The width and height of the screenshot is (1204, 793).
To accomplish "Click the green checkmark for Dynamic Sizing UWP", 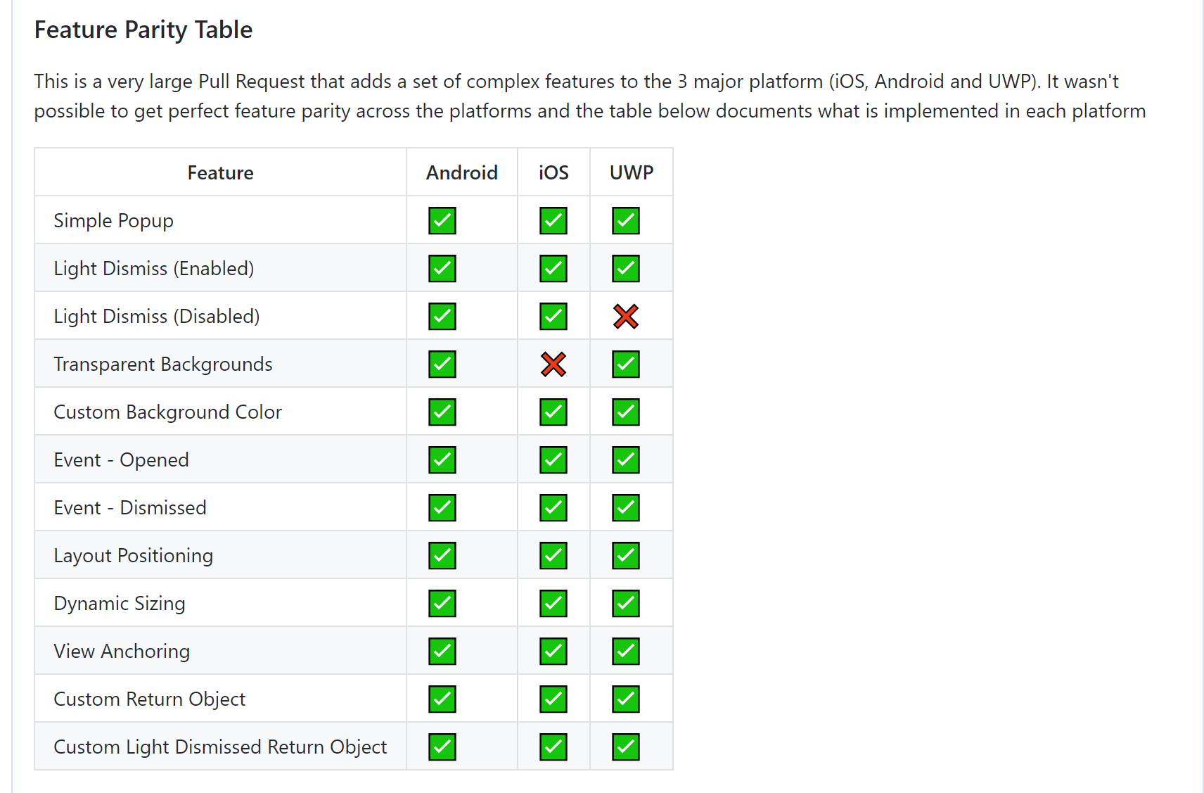I will pyautogui.click(x=626, y=603).
